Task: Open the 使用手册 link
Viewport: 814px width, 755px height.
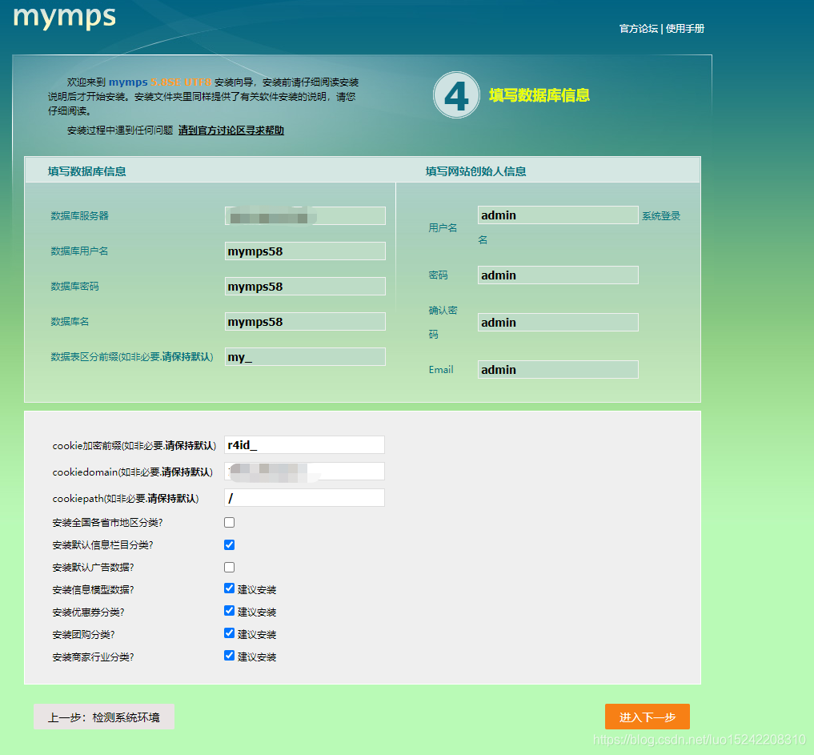Action: coord(684,29)
